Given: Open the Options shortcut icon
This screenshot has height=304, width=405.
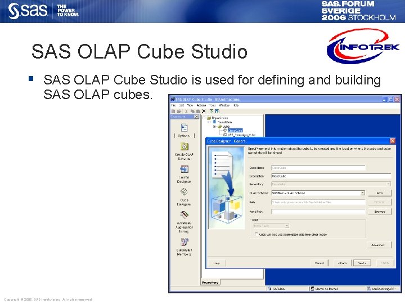Looking at the screenshot, I should coord(184,128).
